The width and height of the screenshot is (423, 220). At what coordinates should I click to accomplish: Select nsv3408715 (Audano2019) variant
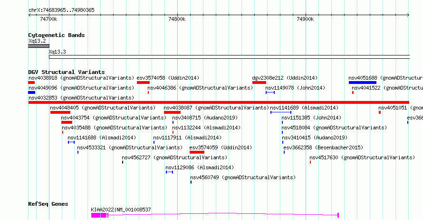[x=205, y=118]
